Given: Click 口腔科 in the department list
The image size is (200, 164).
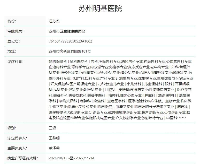Looking at the screenshot, I should (110, 90).
